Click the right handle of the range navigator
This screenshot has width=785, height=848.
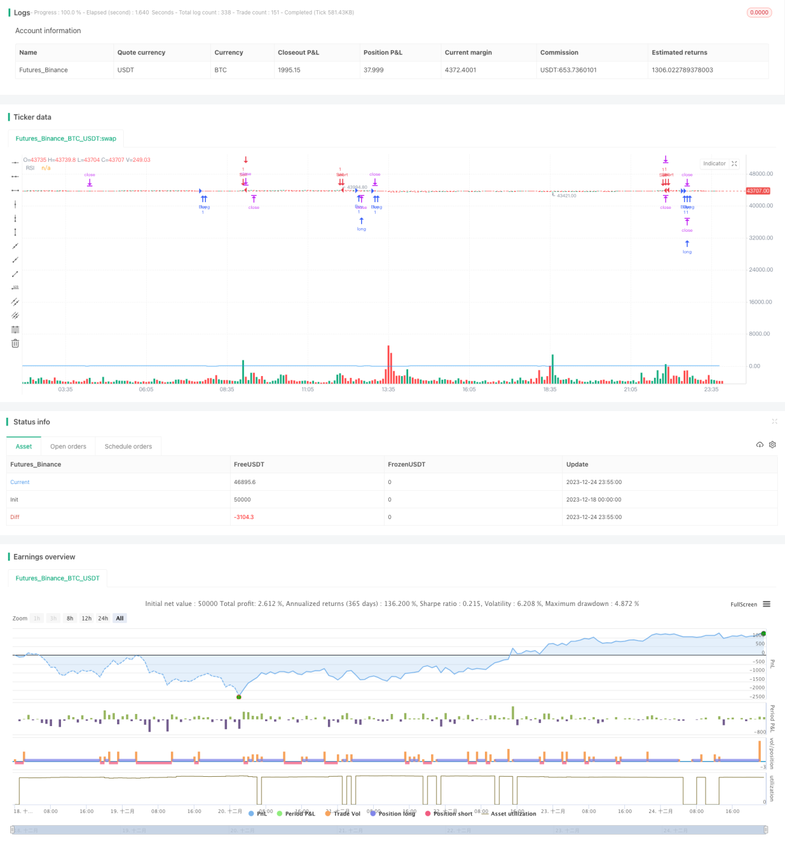tap(766, 830)
